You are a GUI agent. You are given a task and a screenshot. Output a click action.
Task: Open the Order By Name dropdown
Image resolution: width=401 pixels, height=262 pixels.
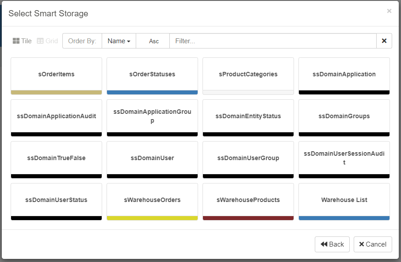click(x=118, y=41)
